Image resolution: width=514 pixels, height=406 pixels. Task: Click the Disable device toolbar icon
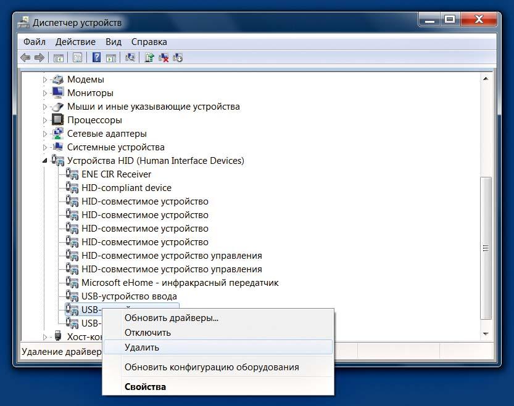(x=178, y=58)
